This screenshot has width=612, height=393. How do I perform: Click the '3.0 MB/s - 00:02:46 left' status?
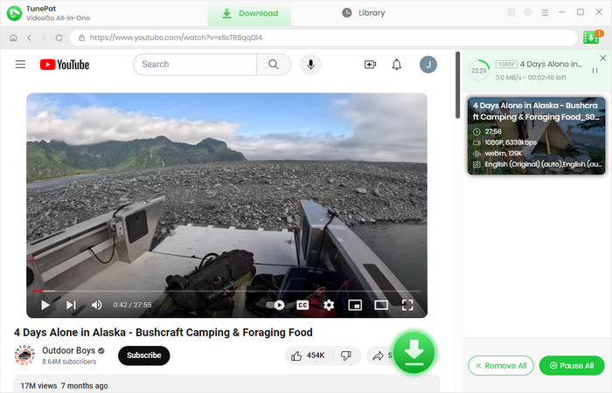(x=531, y=78)
